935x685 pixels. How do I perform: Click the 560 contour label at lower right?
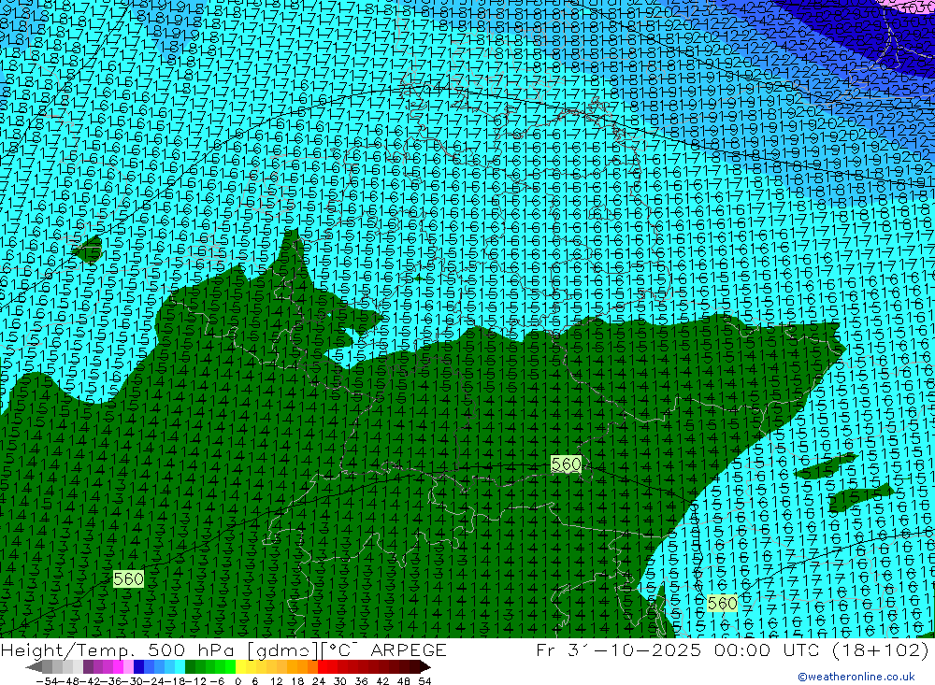[x=722, y=604]
